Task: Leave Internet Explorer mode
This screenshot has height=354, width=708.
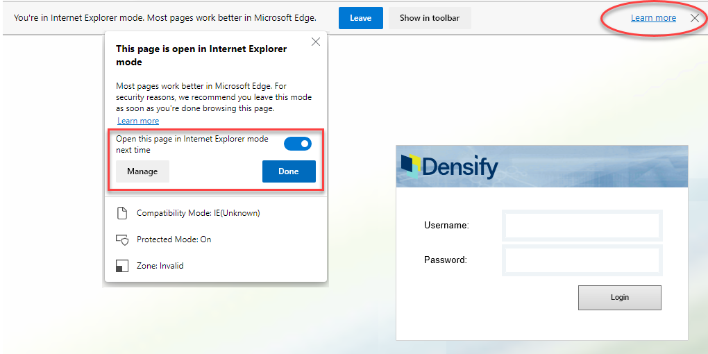Action: point(361,18)
